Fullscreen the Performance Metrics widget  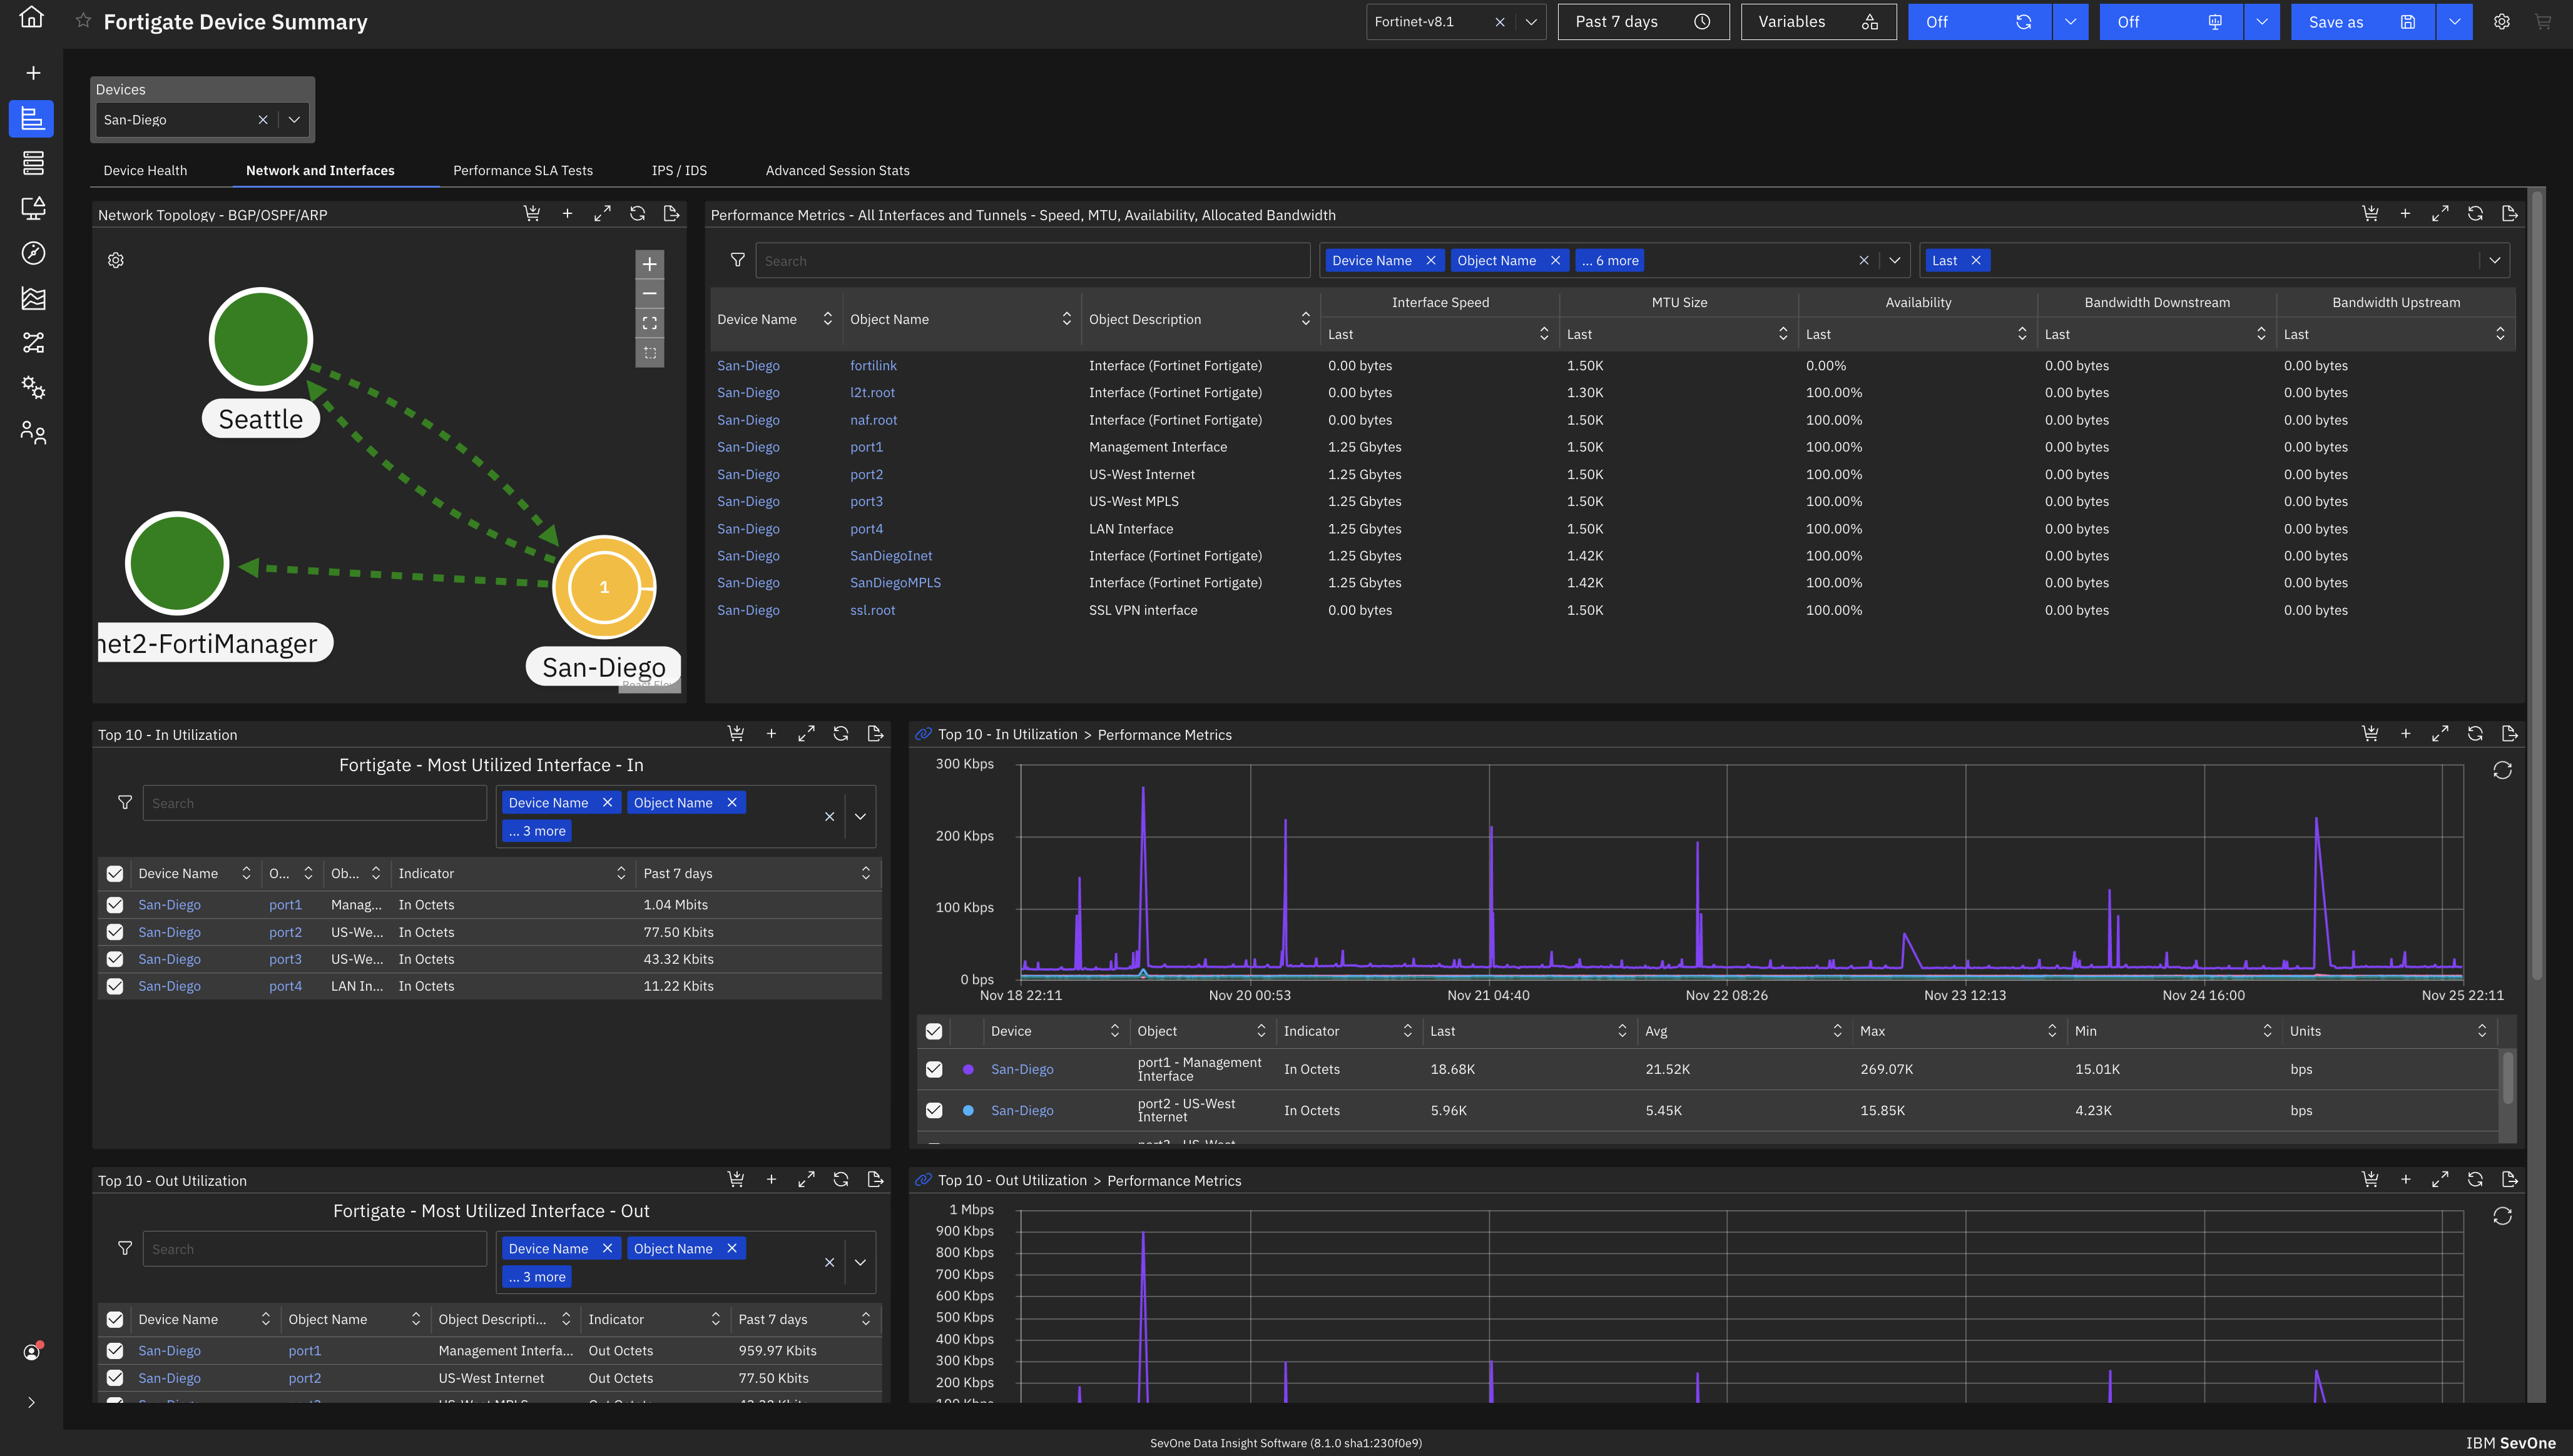click(x=2440, y=214)
